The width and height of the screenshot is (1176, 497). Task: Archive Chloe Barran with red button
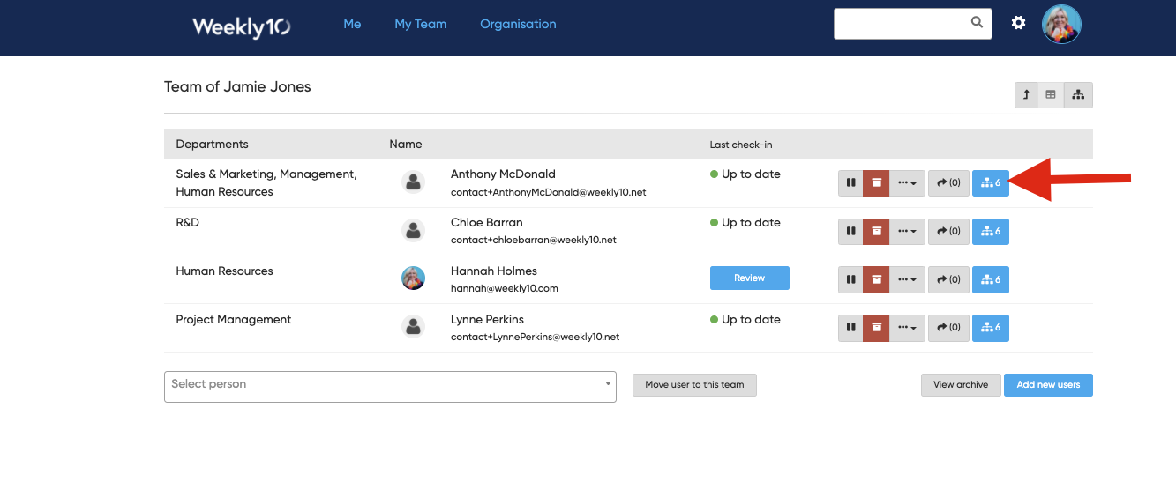(876, 231)
